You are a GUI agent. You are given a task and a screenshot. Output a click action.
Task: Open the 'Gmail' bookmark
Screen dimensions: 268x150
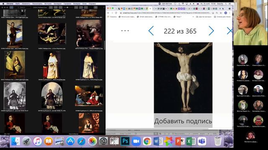coord(145,17)
